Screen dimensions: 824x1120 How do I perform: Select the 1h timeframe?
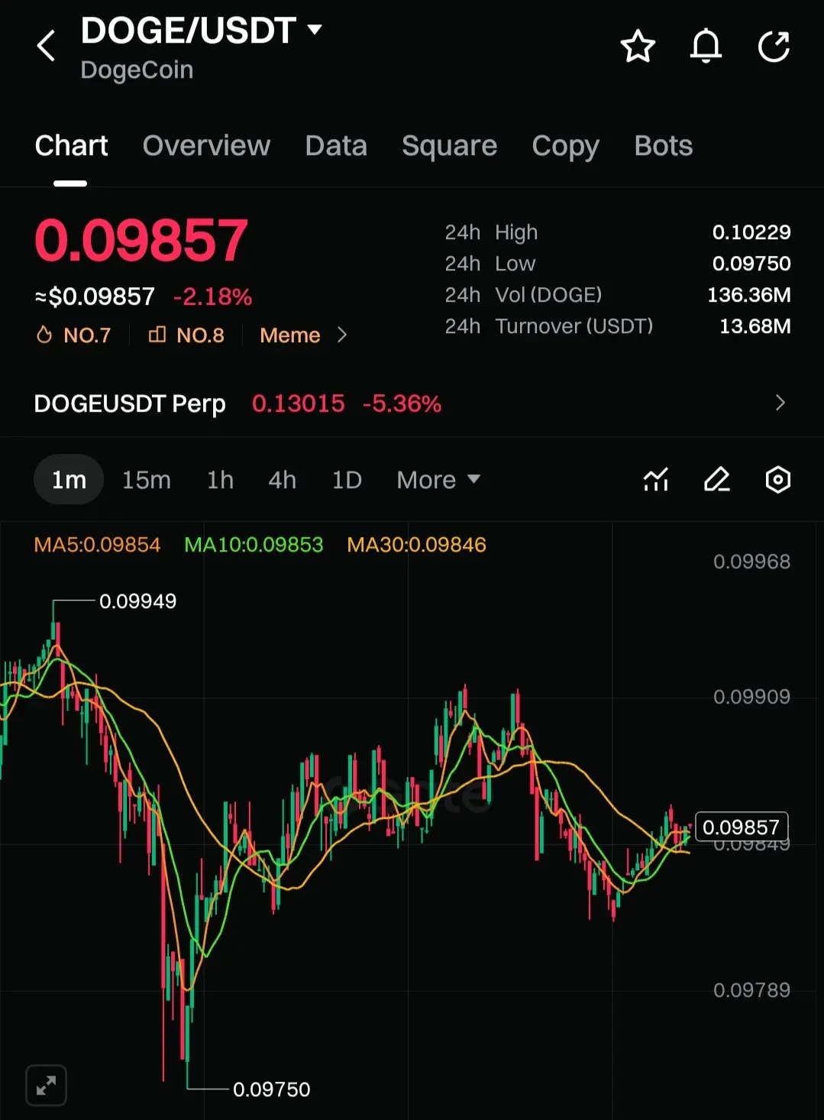220,480
